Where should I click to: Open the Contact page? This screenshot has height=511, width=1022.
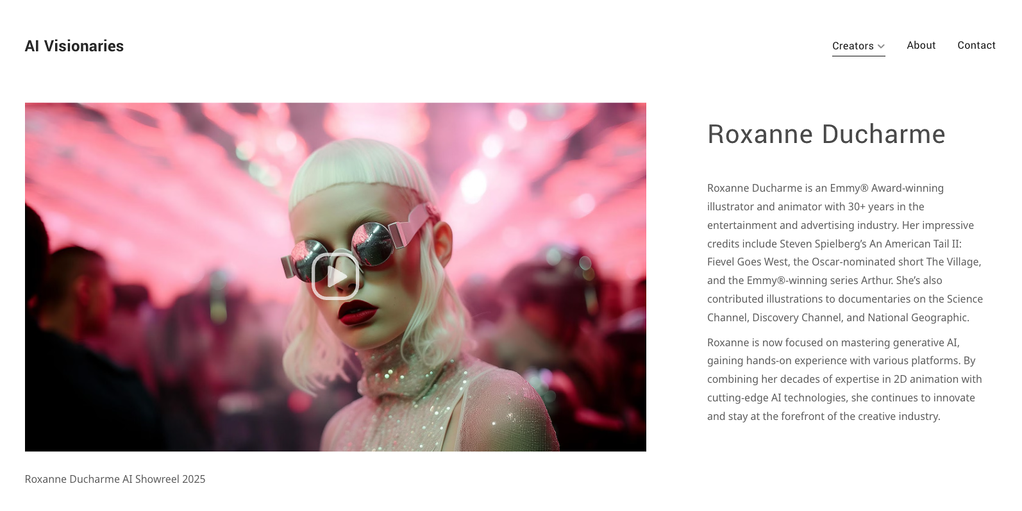(x=976, y=46)
